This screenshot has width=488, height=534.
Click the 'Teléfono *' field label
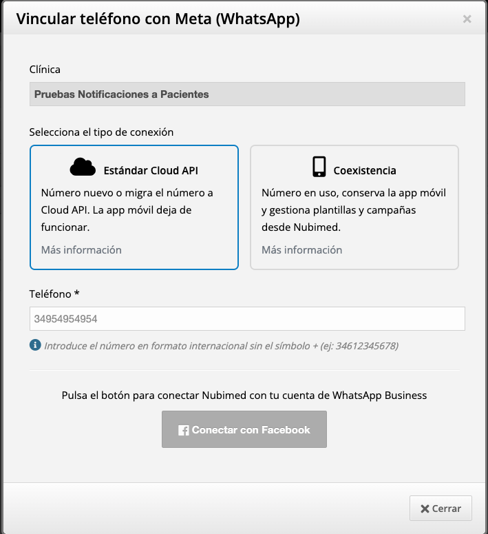(54, 294)
